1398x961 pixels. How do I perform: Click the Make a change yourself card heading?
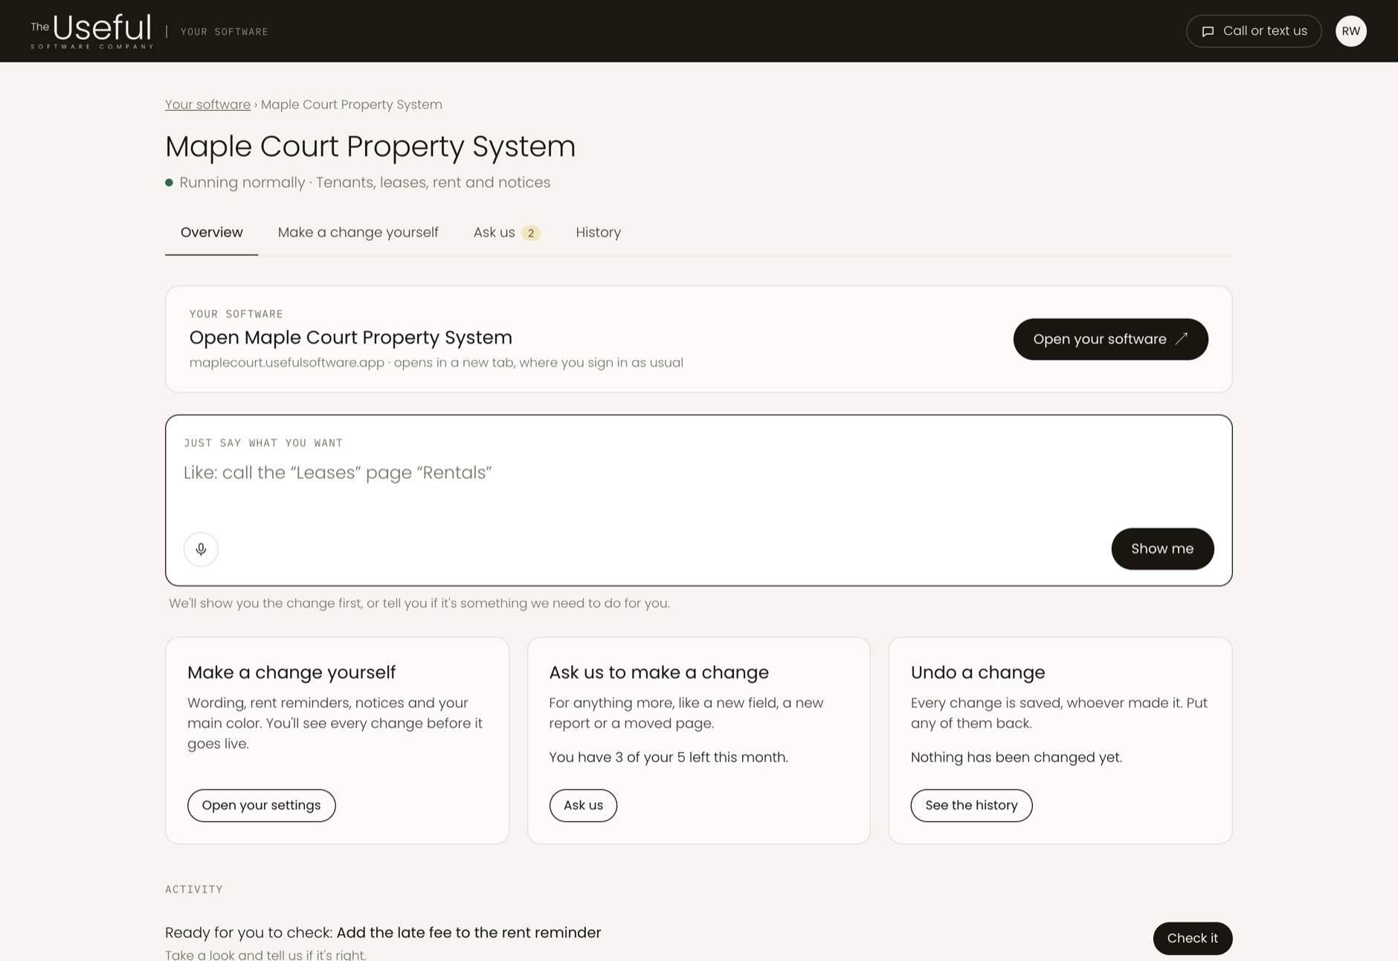coord(291,672)
